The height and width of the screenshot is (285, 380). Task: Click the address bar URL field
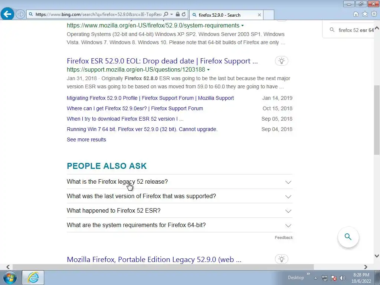(98, 14)
